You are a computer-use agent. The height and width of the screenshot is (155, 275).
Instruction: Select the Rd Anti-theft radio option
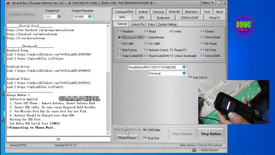[202, 37]
